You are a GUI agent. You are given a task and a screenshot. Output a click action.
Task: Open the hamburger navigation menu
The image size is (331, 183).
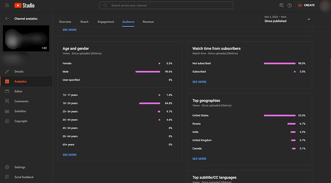point(7,5)
